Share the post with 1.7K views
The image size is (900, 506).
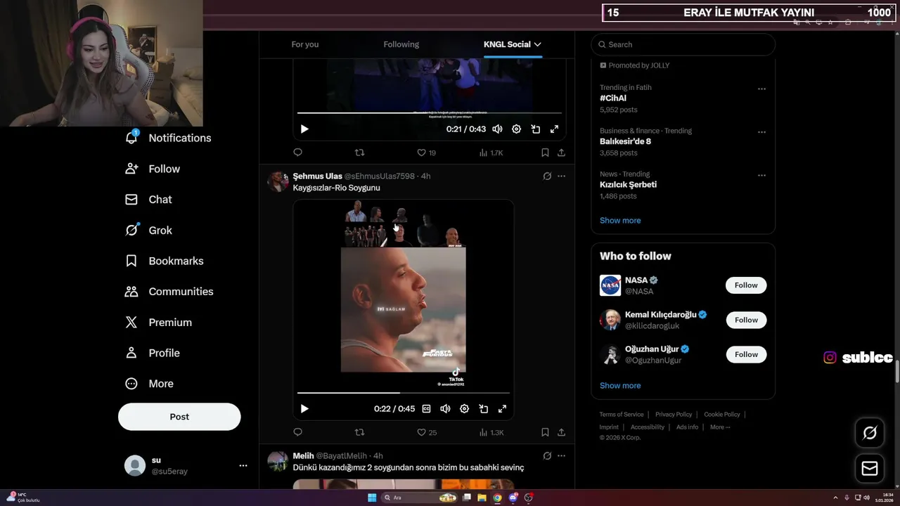tap(561, 153)
